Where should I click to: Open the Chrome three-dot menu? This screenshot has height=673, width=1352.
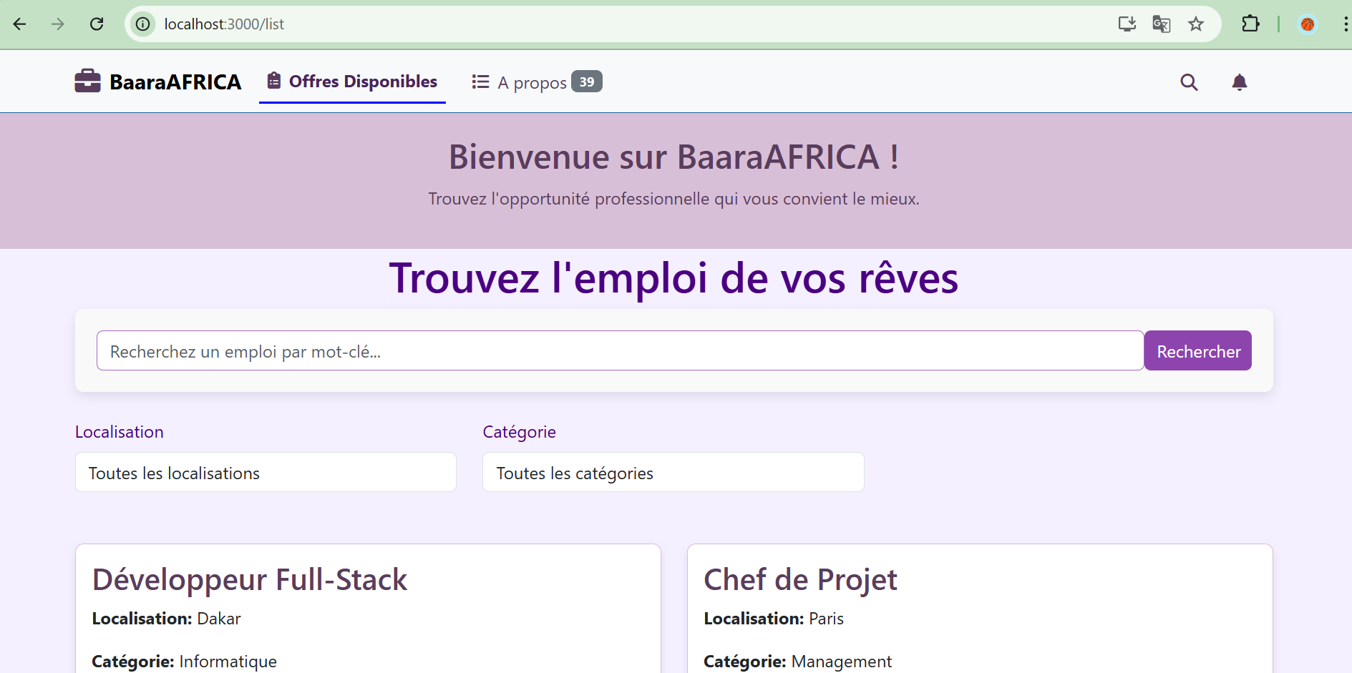pyautogui.click(x=1346, y=24)
